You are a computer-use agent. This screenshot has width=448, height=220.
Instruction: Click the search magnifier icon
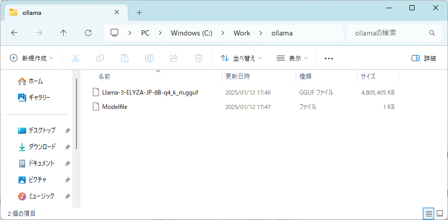(432, 33)
